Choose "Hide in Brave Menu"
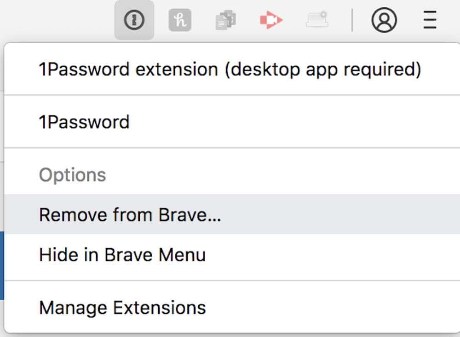This screenshot has height=337, width=460. point(122,255)
